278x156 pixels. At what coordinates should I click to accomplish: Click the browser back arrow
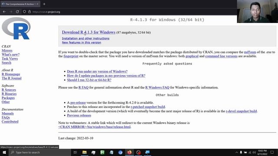(4, 12)
